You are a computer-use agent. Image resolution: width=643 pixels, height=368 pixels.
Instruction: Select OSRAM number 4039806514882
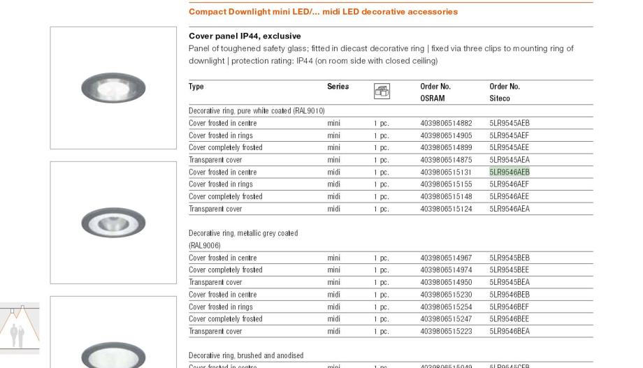446,123
